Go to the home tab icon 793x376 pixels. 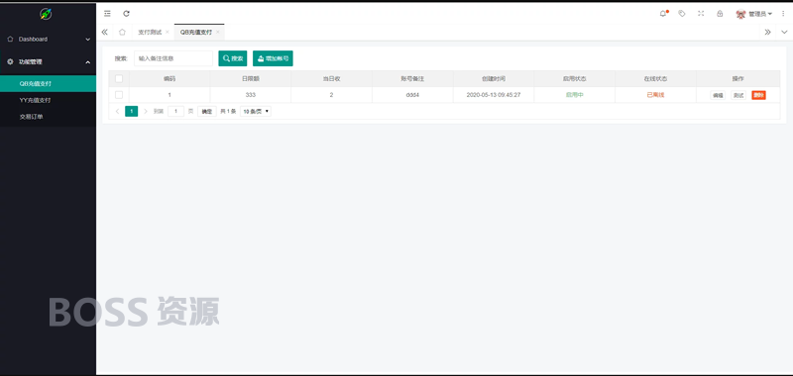[122, 32]
